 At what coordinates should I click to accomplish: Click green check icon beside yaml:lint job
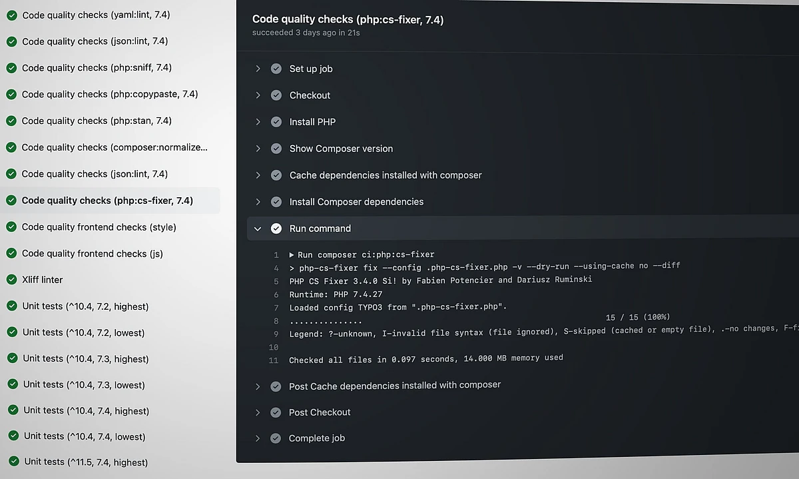12,15
